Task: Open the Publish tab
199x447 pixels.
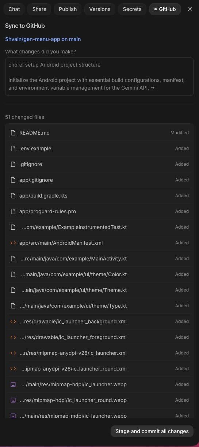Action: (x=68, y=9)
